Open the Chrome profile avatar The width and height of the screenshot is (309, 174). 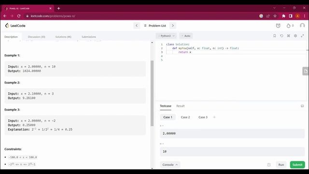click(x=297, y=16)
